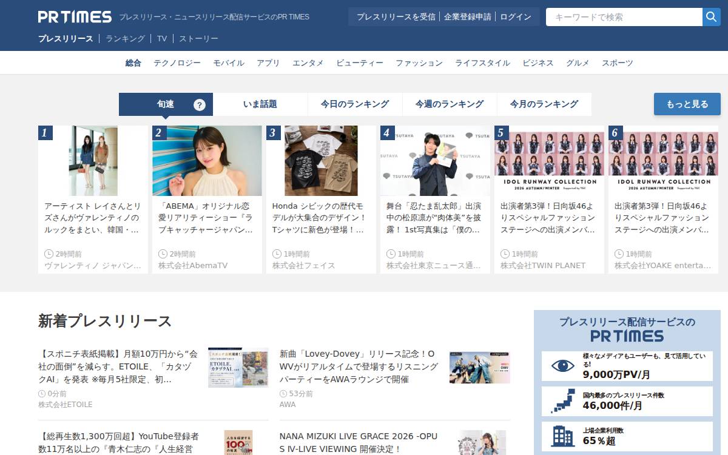728x455 pixels.
Task: Open headline 舞台「忍たま乱太郎」出演中の松原凛
Action: pyautogui.click(x=435, y=218)
